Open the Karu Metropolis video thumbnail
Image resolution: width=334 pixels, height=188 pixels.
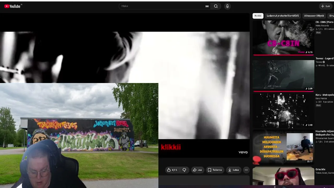[283, 111]
